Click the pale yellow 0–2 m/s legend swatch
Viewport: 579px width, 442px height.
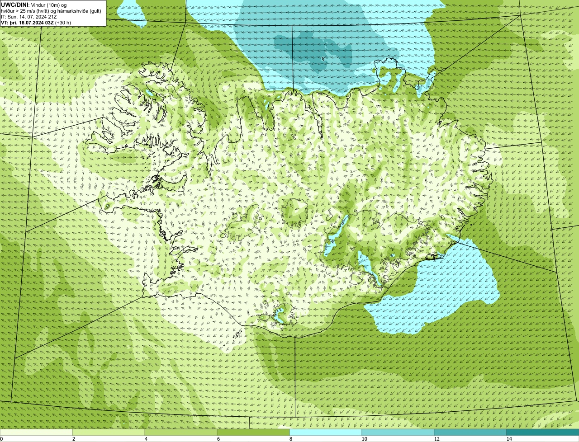pos(36,432)
